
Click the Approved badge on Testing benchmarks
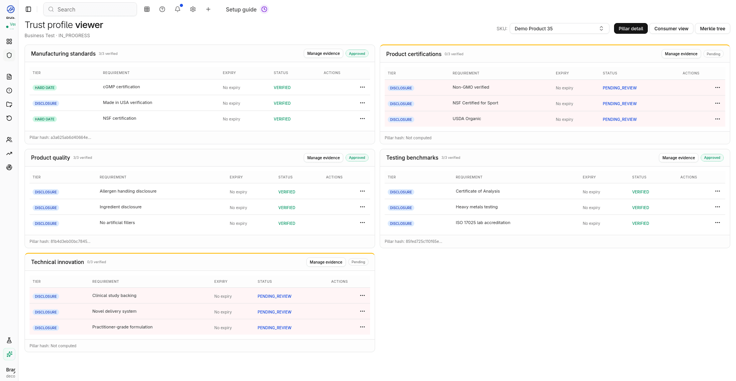(x=712, y=158)
